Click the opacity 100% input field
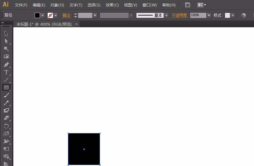Viewport: 254px width, 166px height. pos(198,15)
